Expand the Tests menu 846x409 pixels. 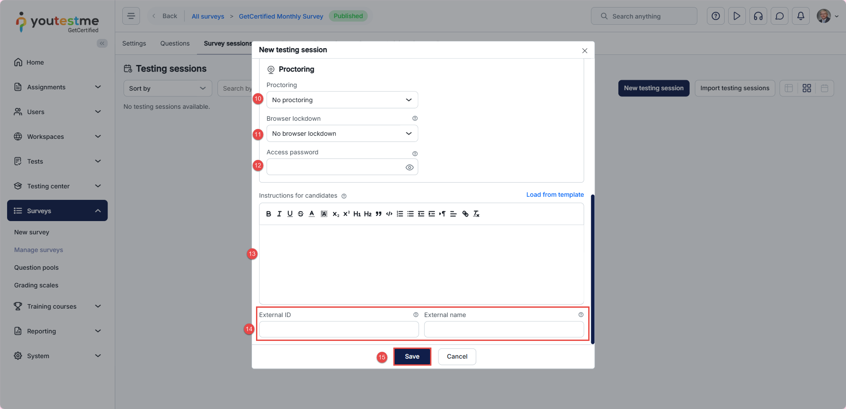click(x=58, y=161)
